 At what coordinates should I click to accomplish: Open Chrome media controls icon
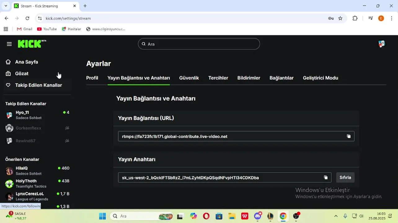coord(370,18)
